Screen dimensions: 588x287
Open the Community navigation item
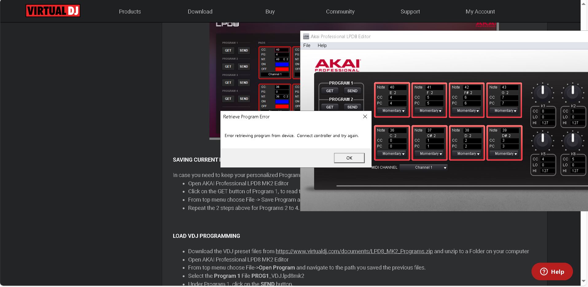pos(340,12)
